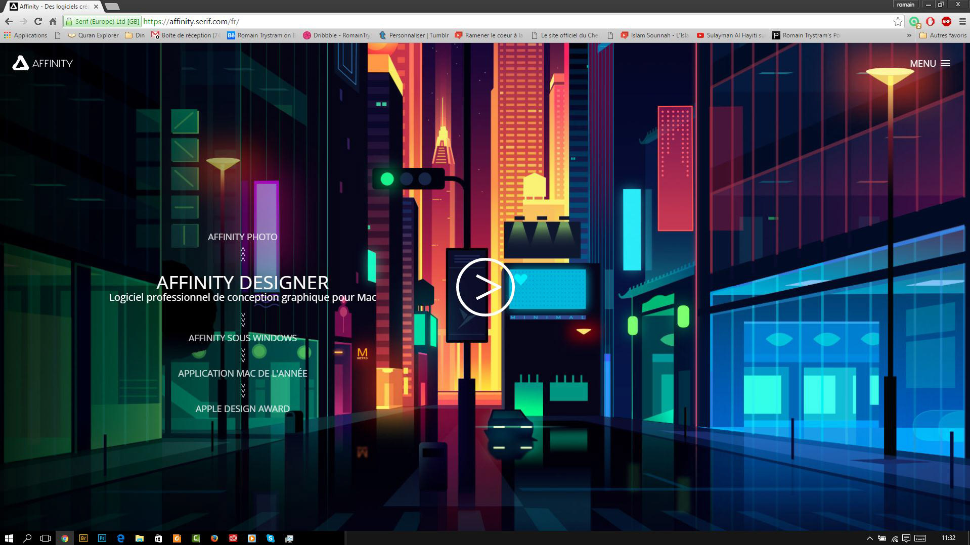Screen dimensions: 970x545
Task: Launch Firefox from the taskbar
Action: [214, 538]
